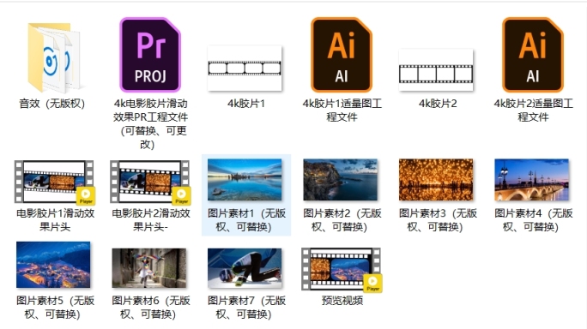The width and height of the screenshot is (587, 329).
Task: Select the Illustrator icon for 4k胶片1适量图工程文件
Action: tap(342, 55)
